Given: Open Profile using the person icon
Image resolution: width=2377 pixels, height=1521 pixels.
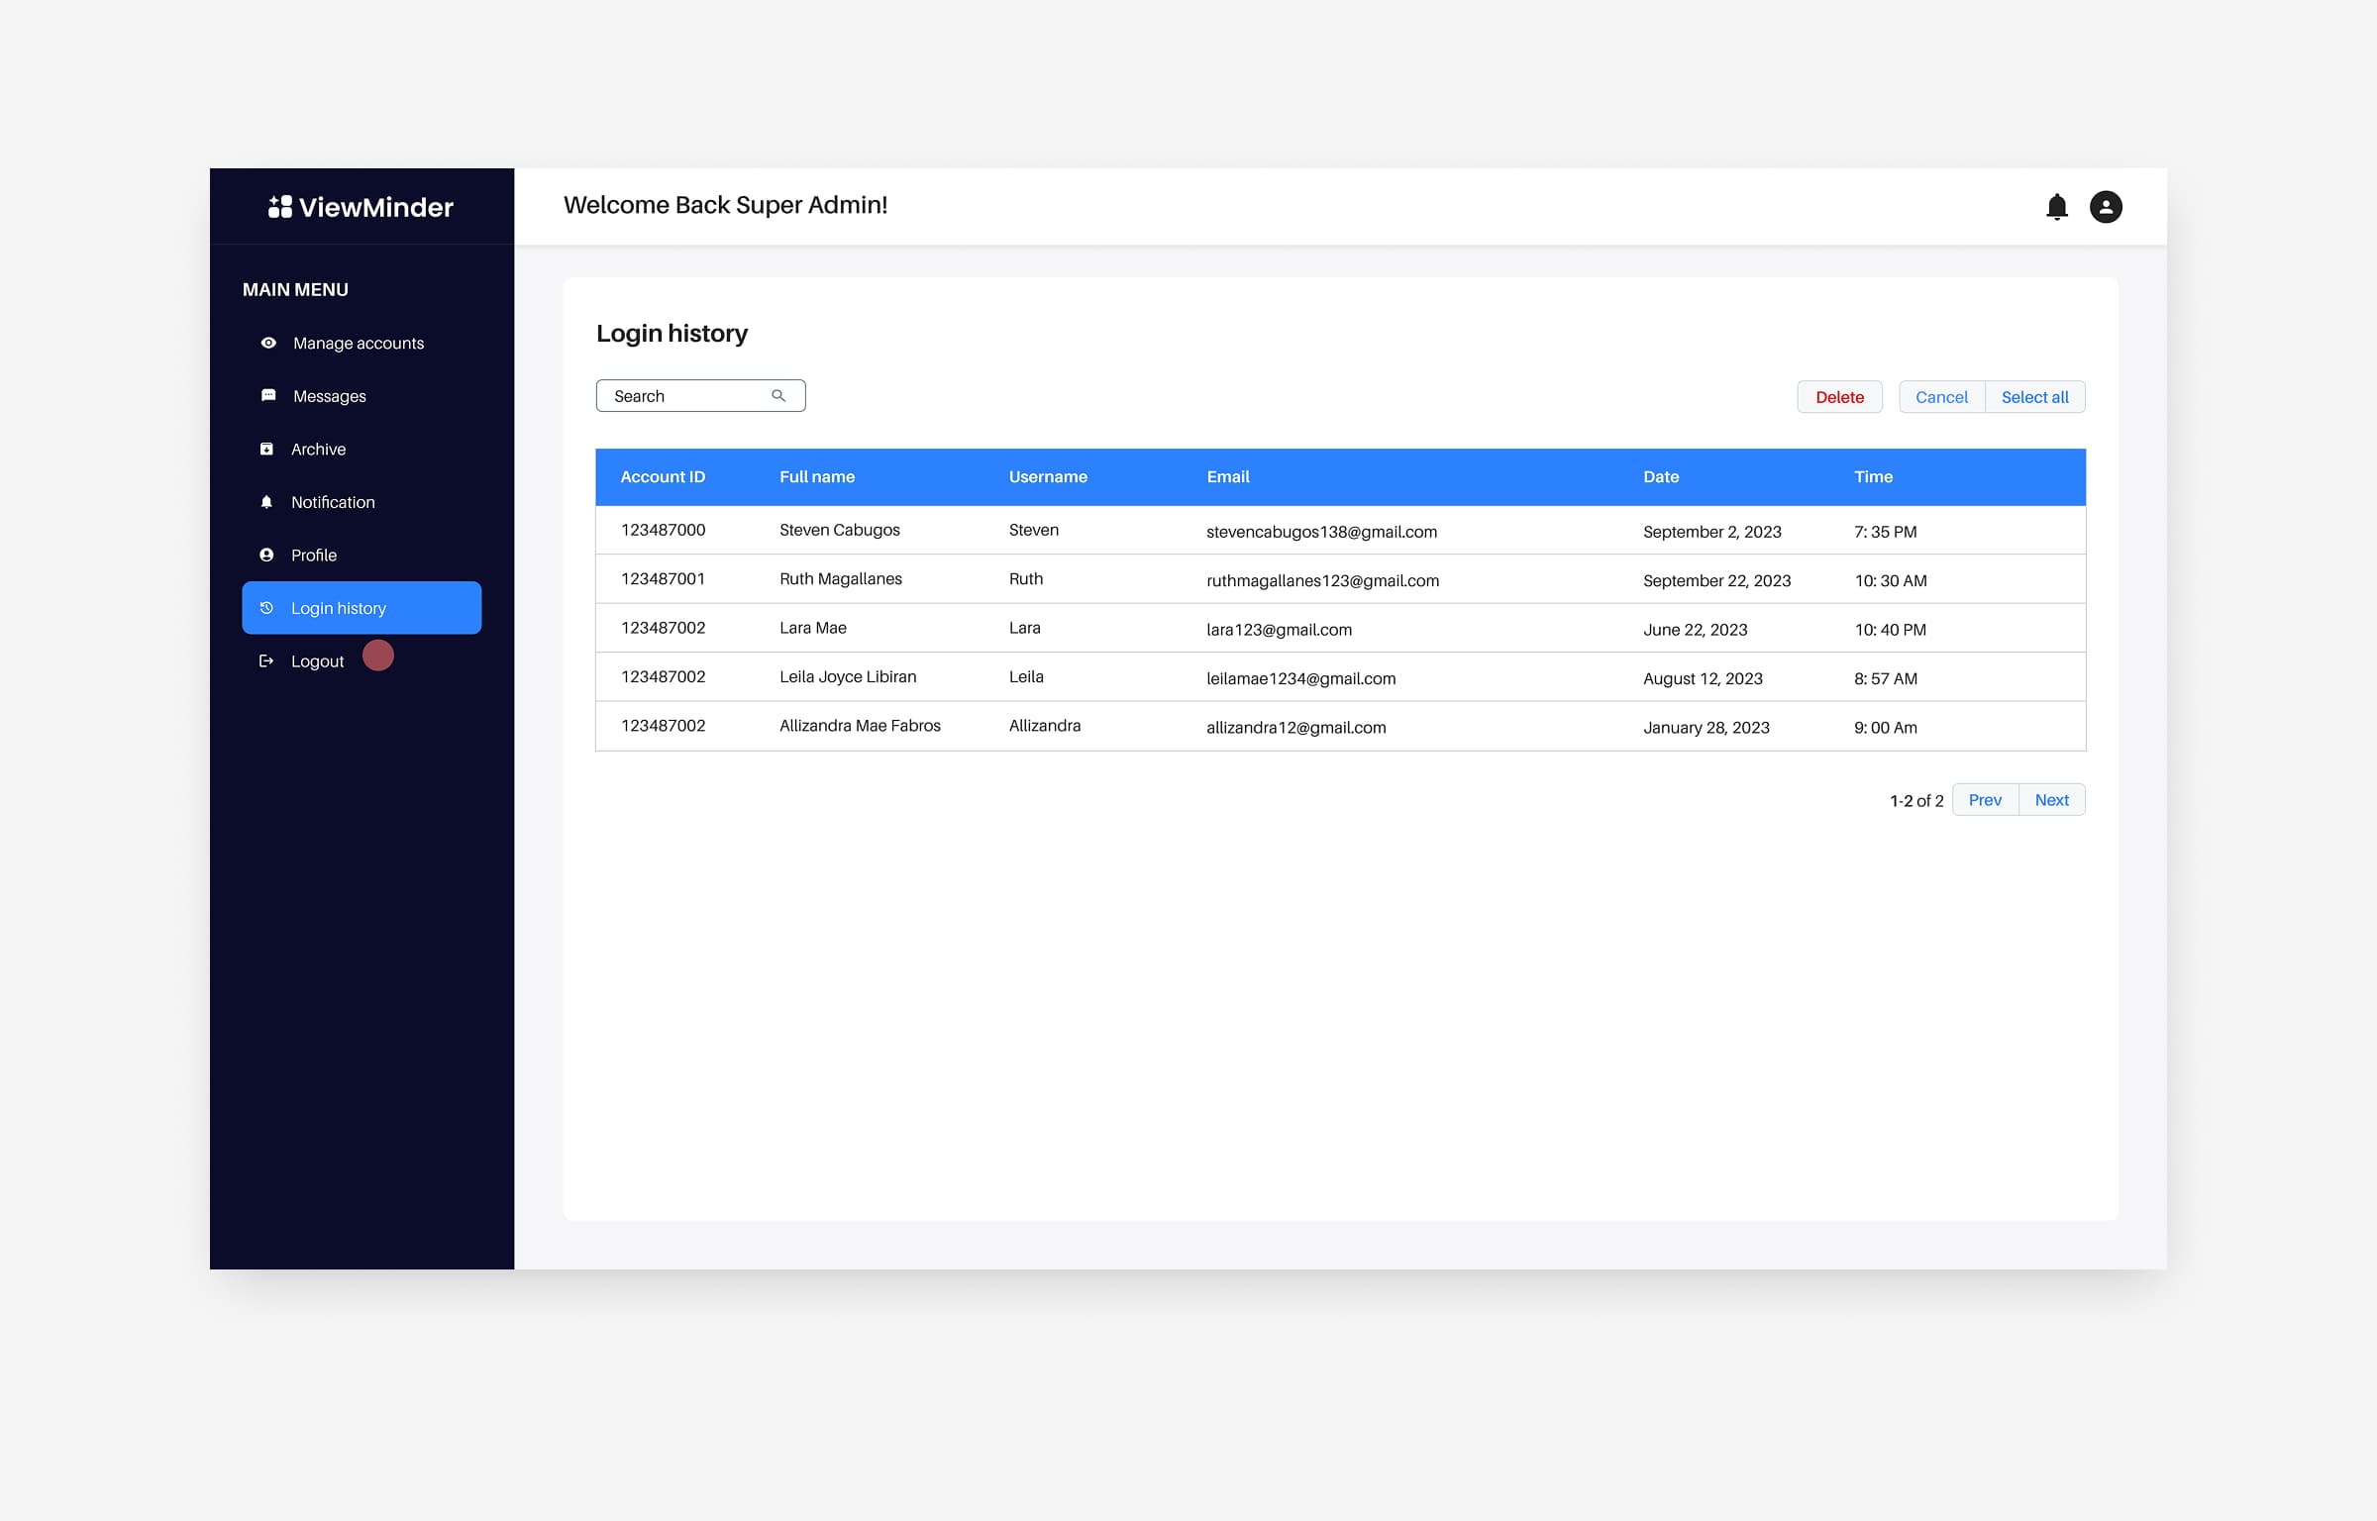Looking at the screenshot, I should tap(267, 555).
